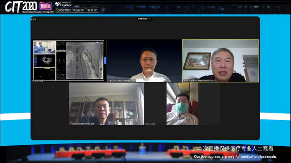This screenshot has width=291, height=163.
Task: Click the circular IVUS ultrasound image
Action: point(44,60)
